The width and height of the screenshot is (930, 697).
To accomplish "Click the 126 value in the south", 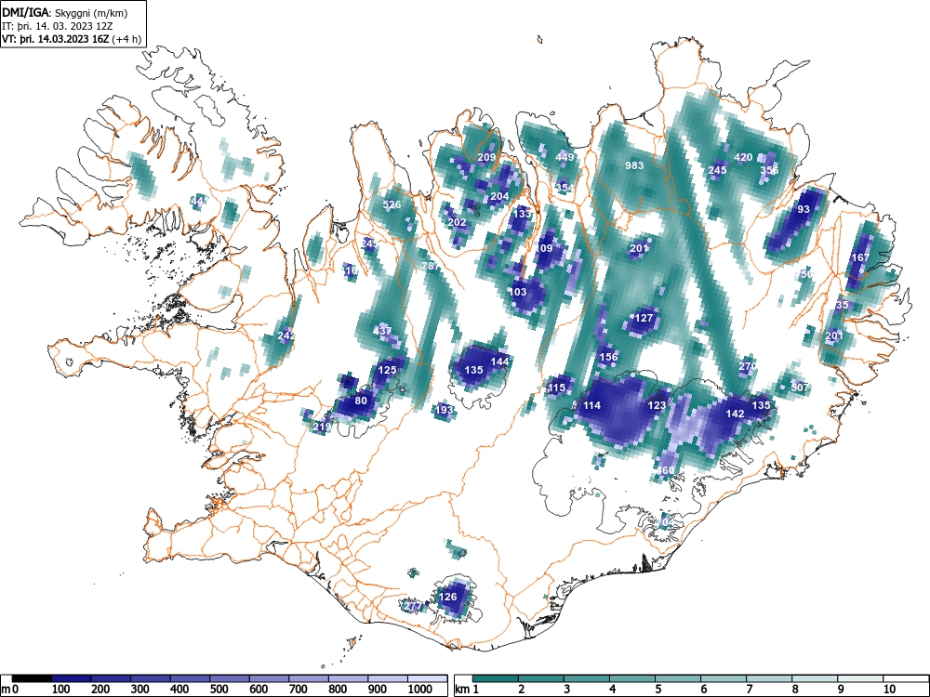I will (x=448, y=597).
